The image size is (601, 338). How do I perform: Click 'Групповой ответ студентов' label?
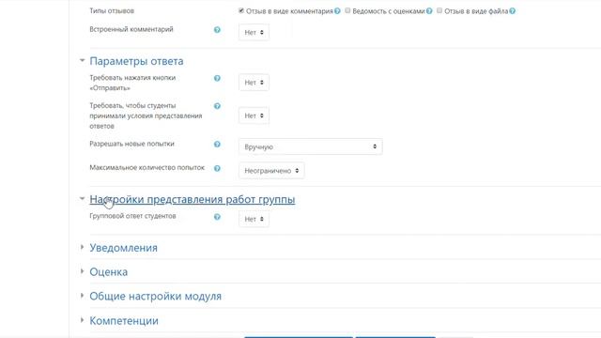coord(132,216)
